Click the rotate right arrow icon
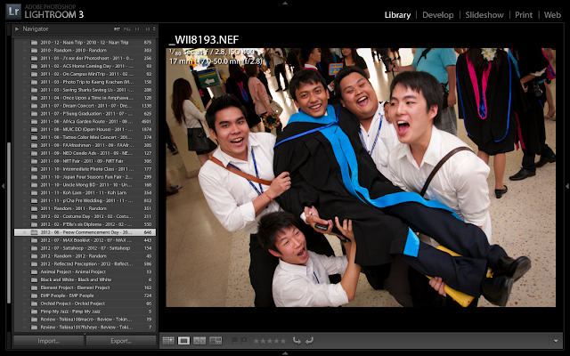This screenshot has width=570, height=356. point(309,340)
